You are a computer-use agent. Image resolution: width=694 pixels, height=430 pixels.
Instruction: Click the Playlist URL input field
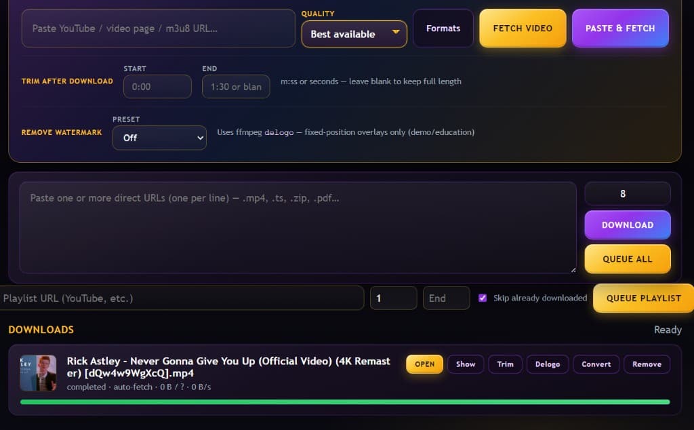tap(182, 298)
